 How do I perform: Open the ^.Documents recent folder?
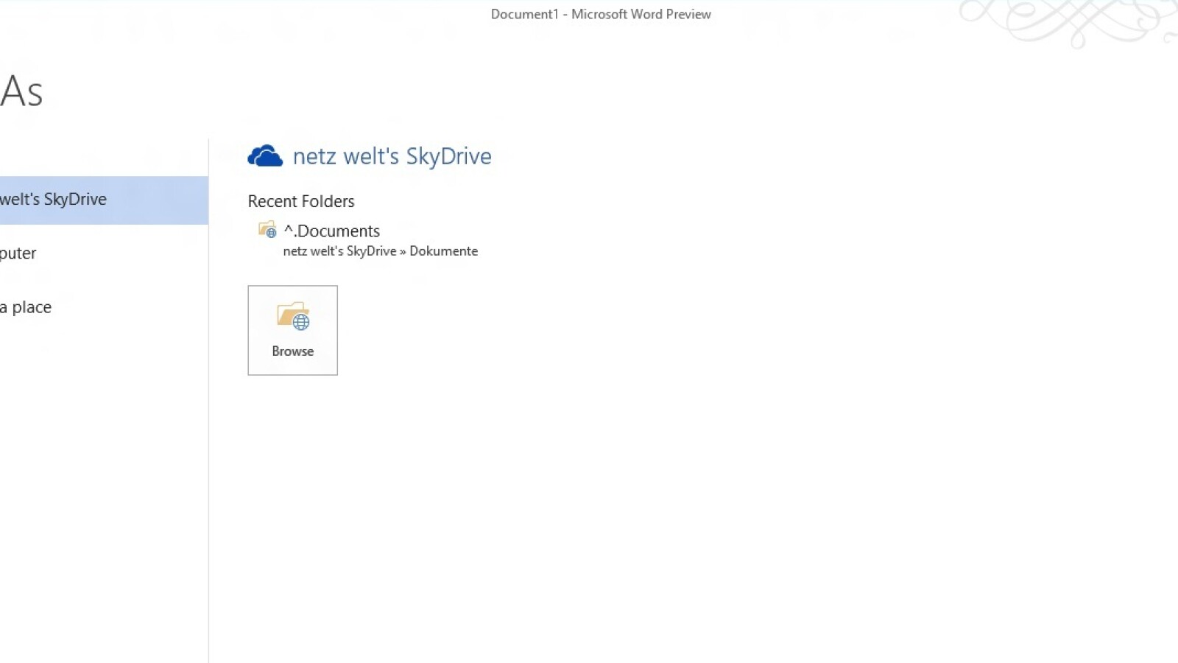click(x=331, y=231)
